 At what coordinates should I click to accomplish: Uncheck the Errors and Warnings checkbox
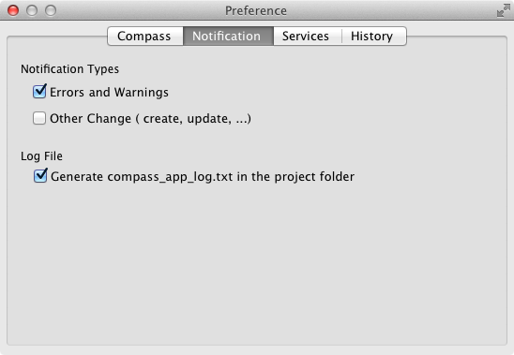click(39, 92)
